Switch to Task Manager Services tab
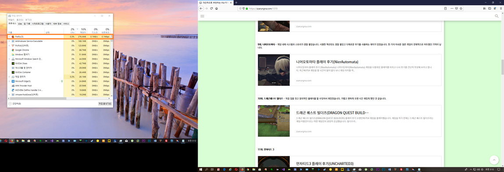The width and height of the screenshot is (504, 172). point(66,24)
